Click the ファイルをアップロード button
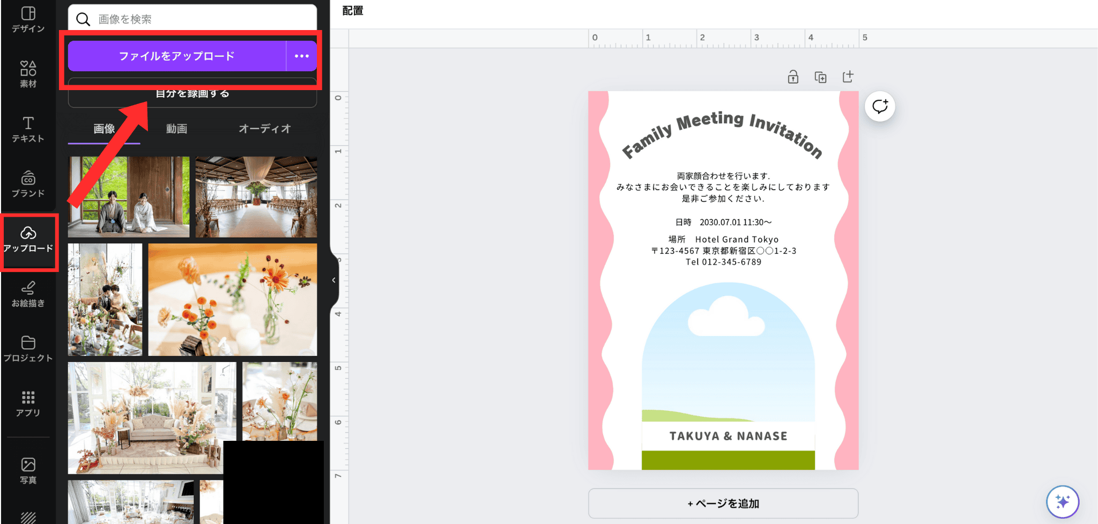Screen dimensions: 1098x524 [x=176, y=56]
